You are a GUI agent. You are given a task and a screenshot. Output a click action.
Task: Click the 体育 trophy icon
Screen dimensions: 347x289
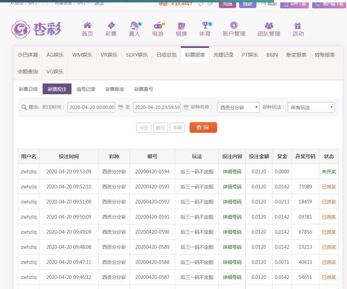(205, 25)
